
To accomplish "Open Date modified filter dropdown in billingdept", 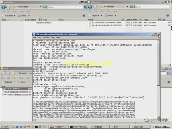I will (142, 19).
